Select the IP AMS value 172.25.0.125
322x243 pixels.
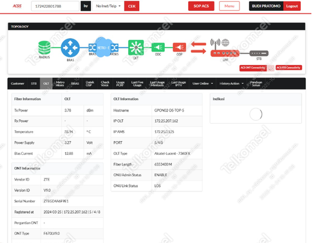click(164, 131)
